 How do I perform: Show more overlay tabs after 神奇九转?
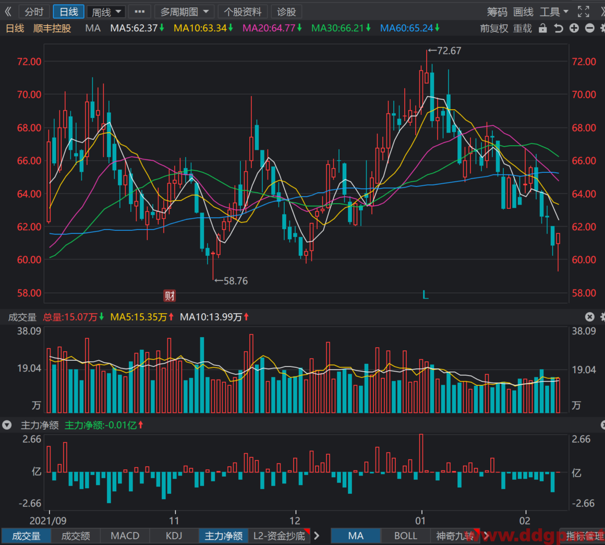(x=486, y=536)
